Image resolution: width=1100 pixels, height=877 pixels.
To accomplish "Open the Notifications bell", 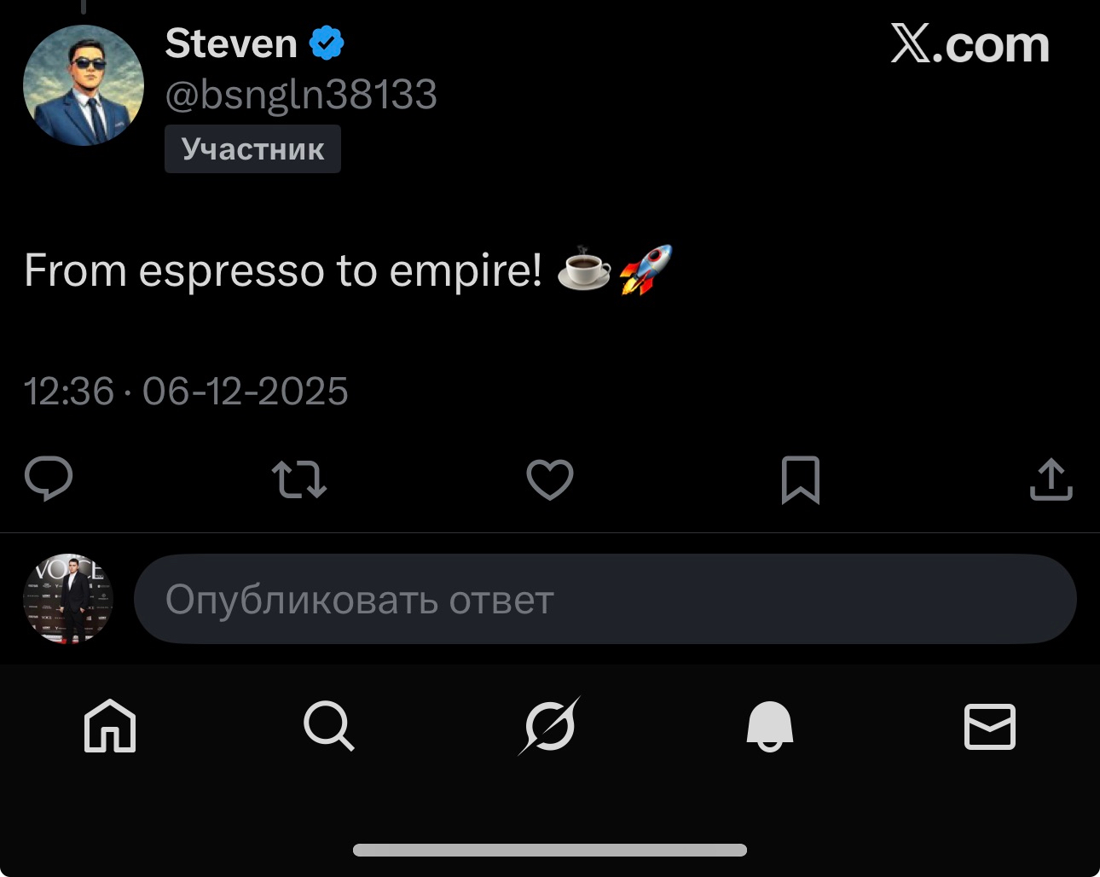I will [x=769, y=726].
